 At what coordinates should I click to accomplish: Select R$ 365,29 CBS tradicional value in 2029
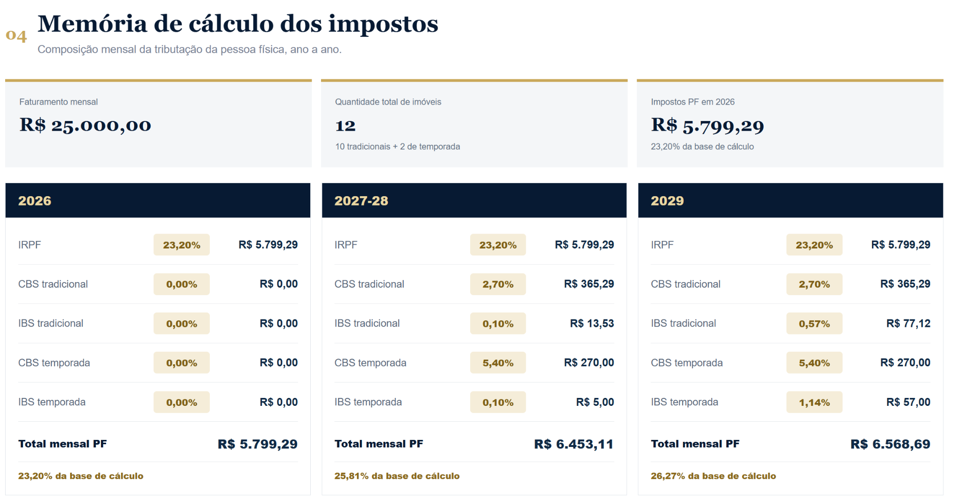(905, 284)
